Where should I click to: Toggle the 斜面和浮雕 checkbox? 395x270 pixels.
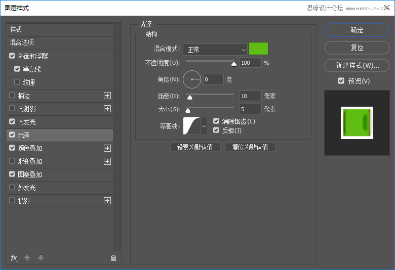pyautogui.click(x=12, y=56)
